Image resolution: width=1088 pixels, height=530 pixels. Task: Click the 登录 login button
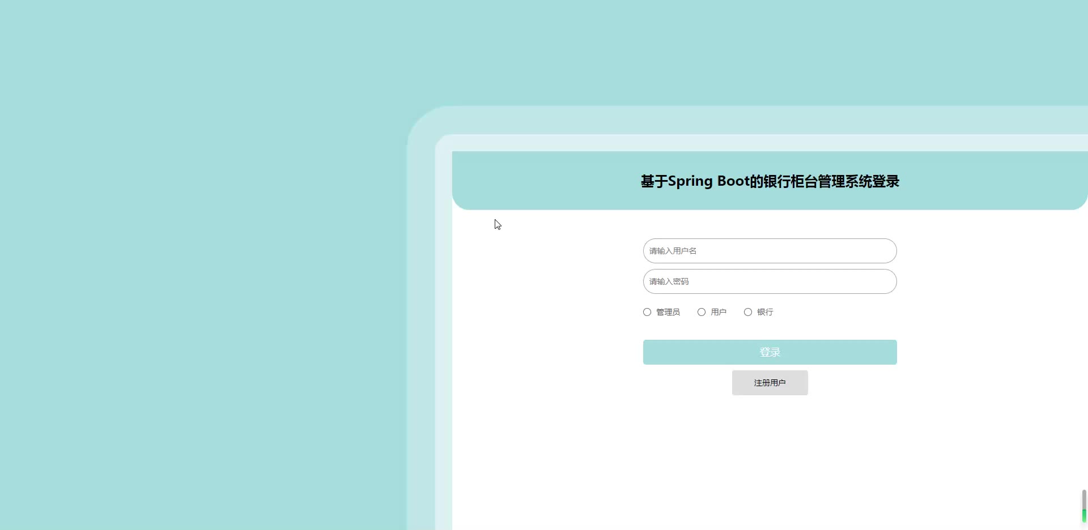pos(770,352)
